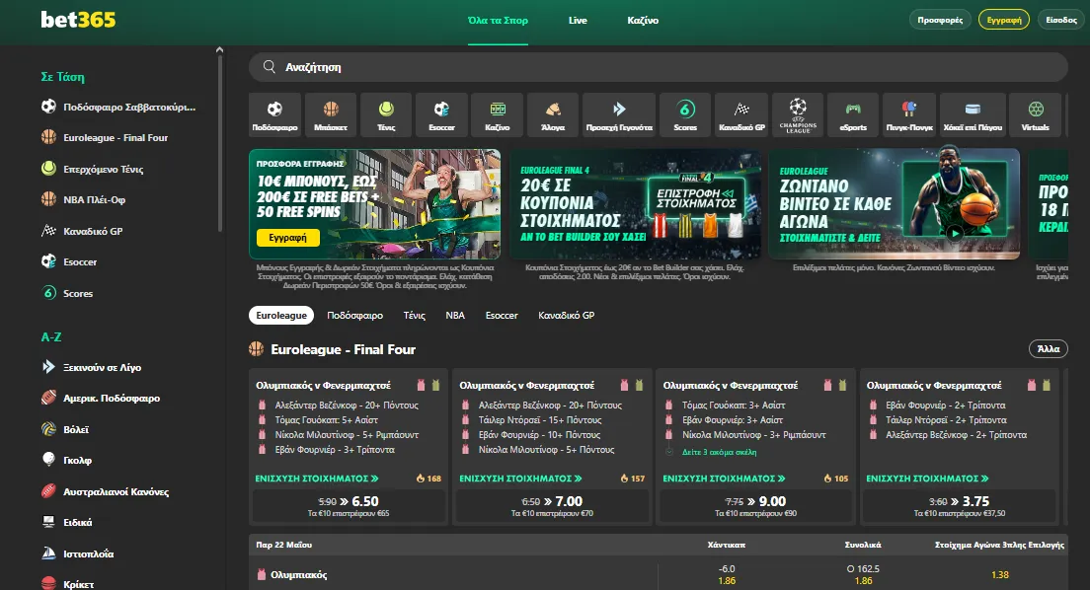The height and width of the screenshot is (590, 1090).
Task: Switch to Live top tab
Action: [x=578, y=20]
